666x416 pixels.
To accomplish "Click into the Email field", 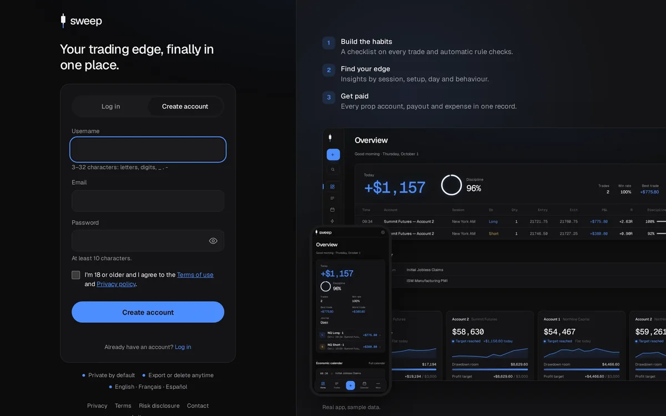I will tap(148, 201).
